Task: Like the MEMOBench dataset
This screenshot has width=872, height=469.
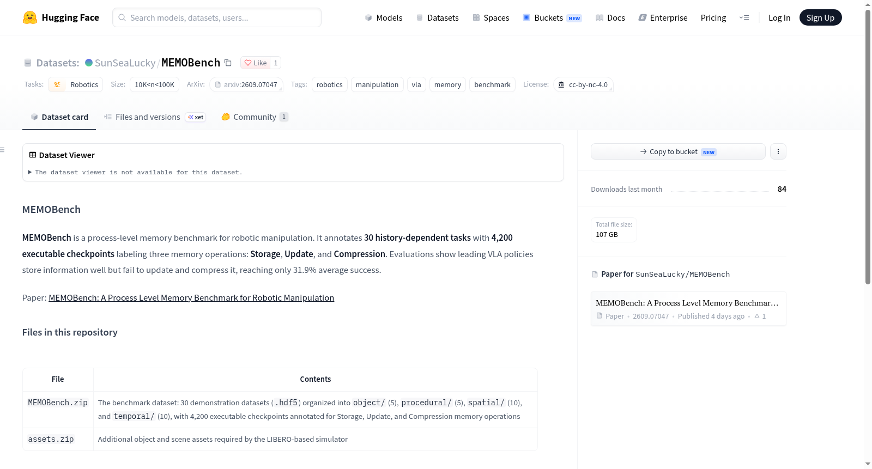Action: pos(256,63)
